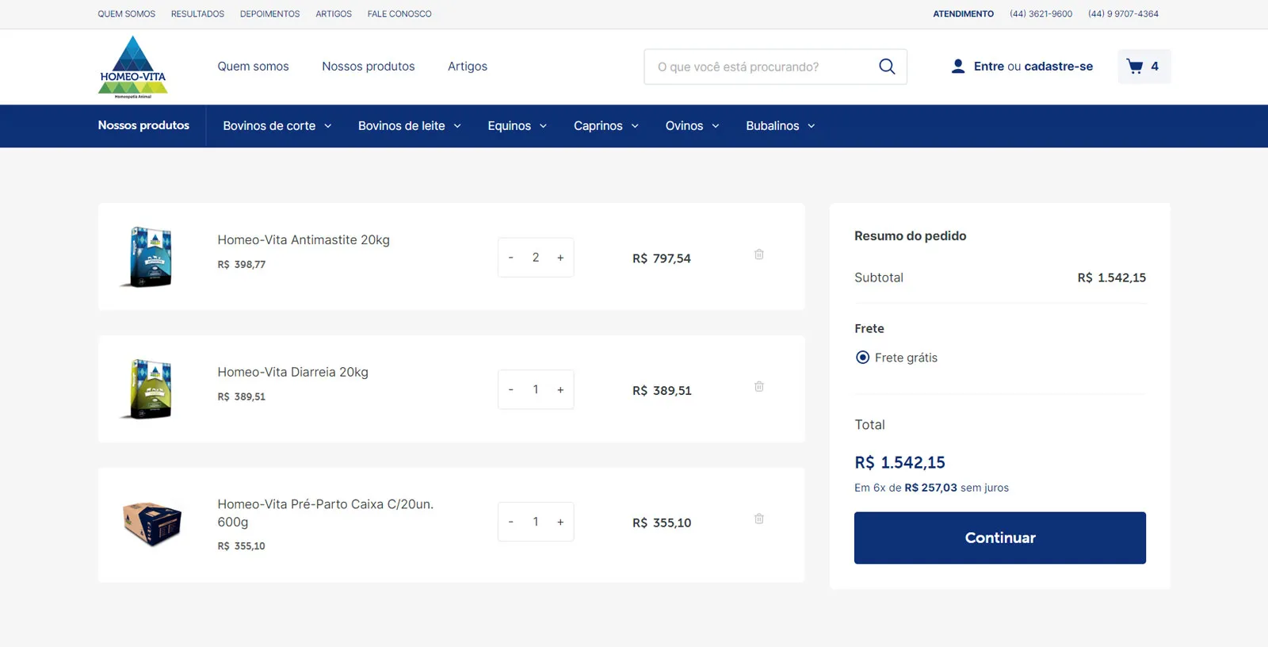Trash the Pré-Parto Caixa item
The image size is (1268, 647).
(x=758, y=519)
